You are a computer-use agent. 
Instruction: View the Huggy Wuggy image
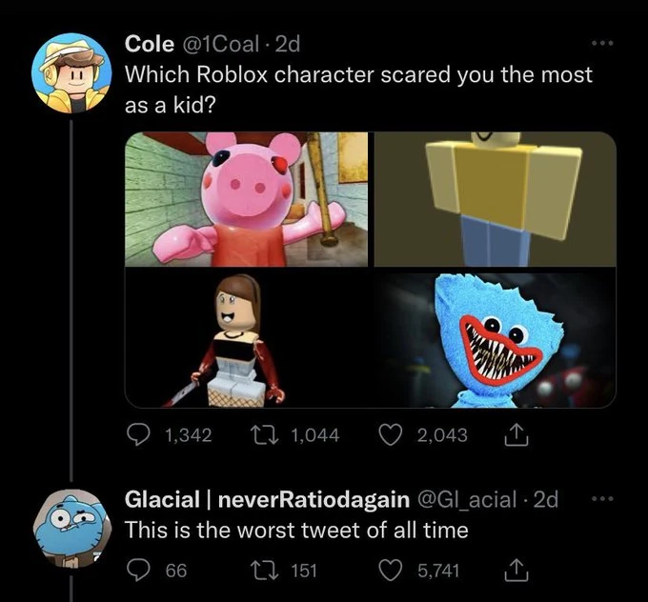pyautogui.click(x=495, y=338)
